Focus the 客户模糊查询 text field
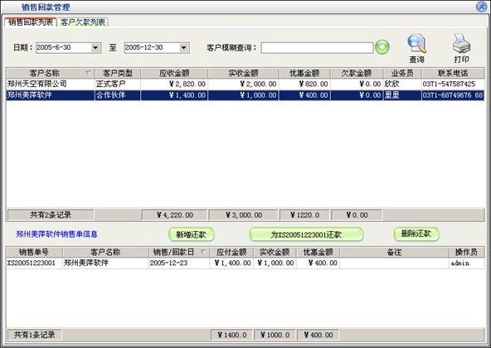Image resolution: width=491 pixels, height=348 pixels. click(x=317, y=47)
